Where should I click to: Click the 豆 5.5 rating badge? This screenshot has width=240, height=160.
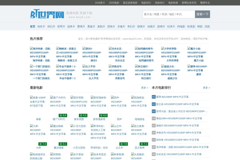pyautogui.click(x=83, y=116)
